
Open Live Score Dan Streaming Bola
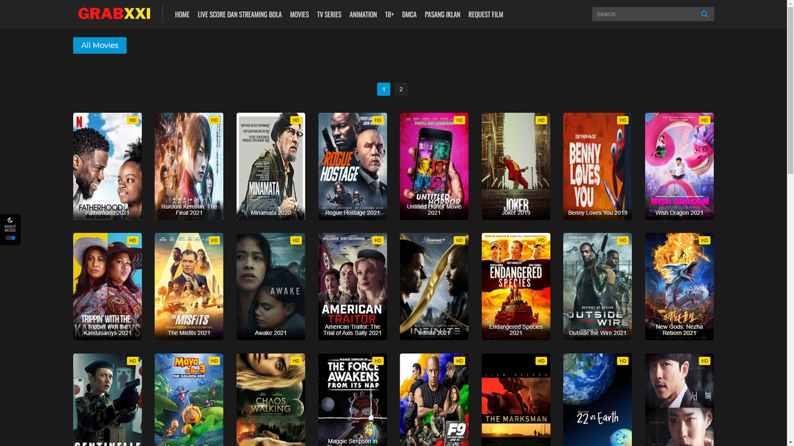click(x=239, y=14)
